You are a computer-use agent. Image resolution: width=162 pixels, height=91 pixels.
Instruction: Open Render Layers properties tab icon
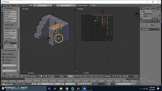tap(149, 21)
